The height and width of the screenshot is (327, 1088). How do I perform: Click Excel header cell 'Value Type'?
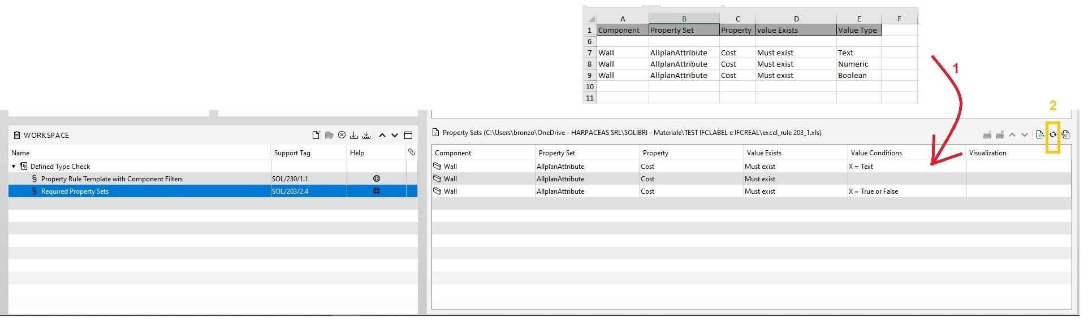coord(859,30)
